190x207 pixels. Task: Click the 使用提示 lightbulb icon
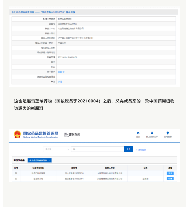(x=168, y=133)
